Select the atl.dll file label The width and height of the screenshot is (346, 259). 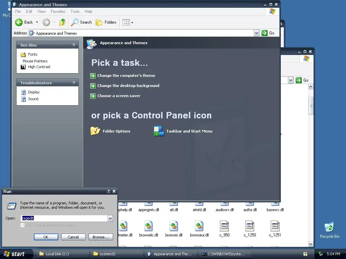point(174,210)
